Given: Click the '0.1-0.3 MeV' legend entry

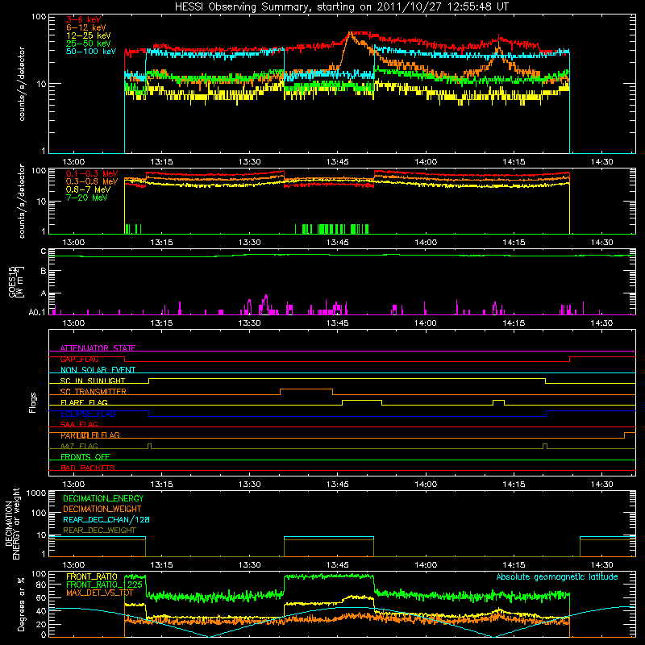Looking at the screenshot, I should click(92, 173).
